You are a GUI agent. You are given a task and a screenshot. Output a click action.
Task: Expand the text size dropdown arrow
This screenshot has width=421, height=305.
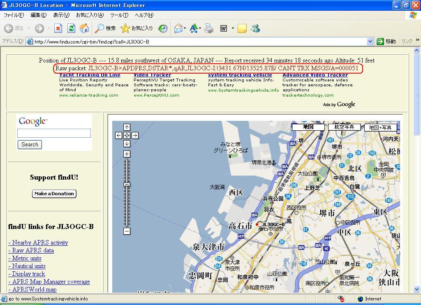[x=200, y=28]
